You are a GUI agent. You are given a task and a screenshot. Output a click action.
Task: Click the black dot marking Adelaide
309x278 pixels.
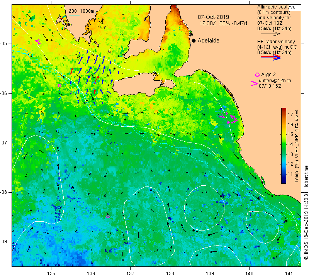point(194,41)
